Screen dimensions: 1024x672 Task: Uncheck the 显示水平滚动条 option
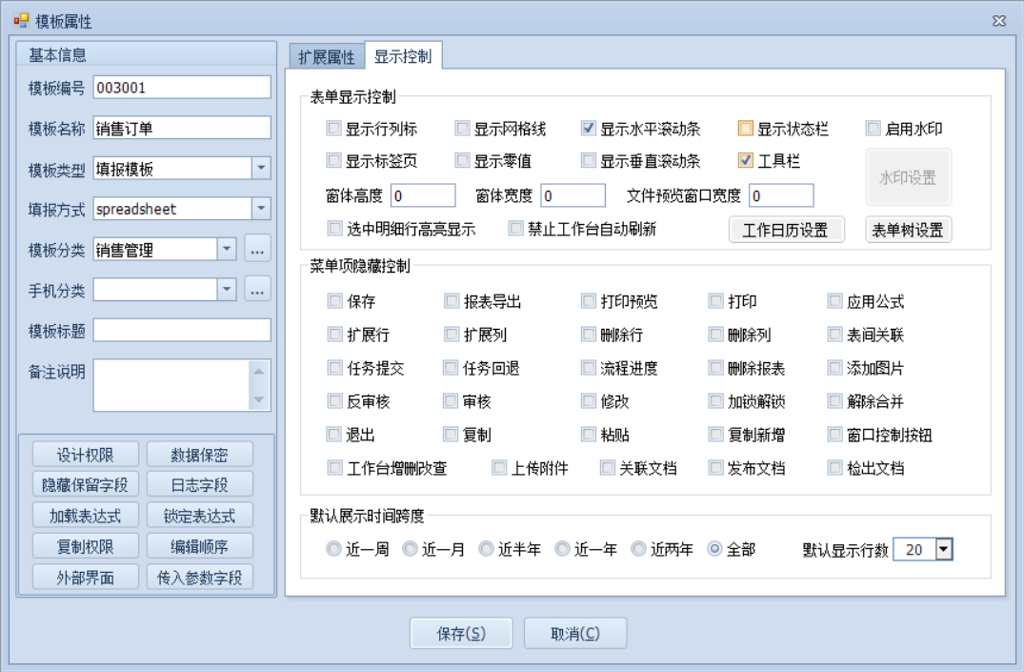589,129
